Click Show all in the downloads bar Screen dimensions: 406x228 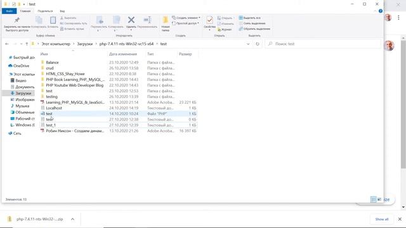[382, 219]
